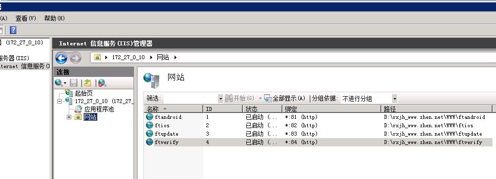Click 网站 in the address breadcrumb
The width and height of the screenshot is (496, 179).
(163, 58)
